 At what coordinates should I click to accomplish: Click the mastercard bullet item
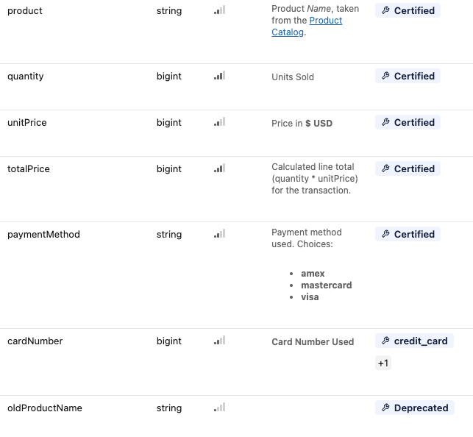[x=327, y=285]
